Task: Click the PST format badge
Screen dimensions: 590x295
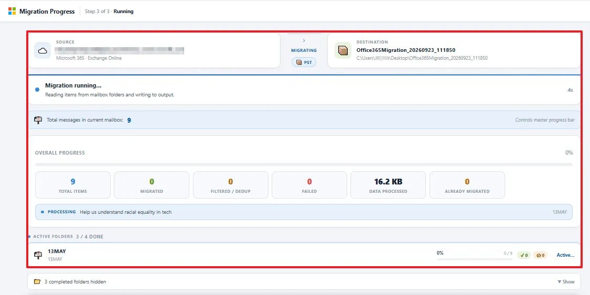Action: (304, 62)
